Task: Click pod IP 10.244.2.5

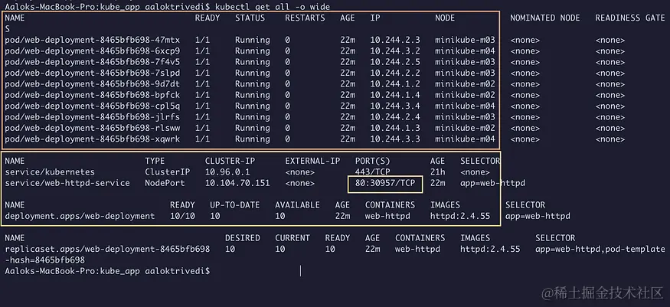Action: tap(395, 62)
